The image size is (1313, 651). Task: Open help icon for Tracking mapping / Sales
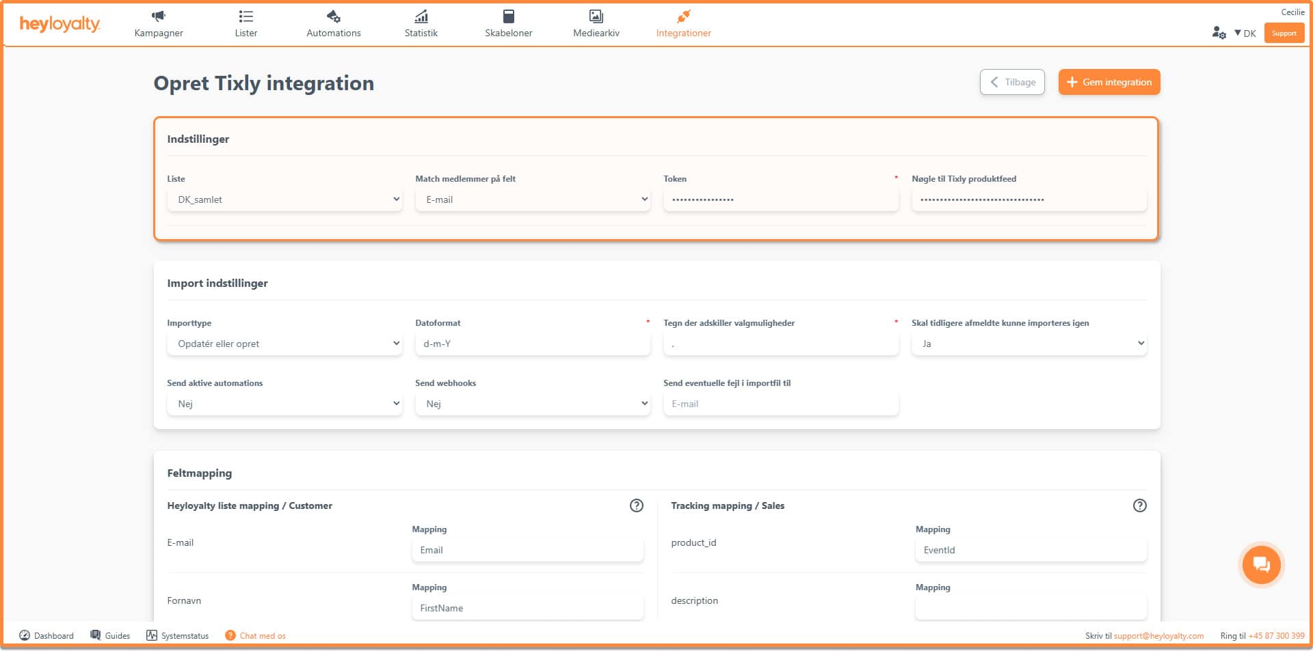[1139, 505]
